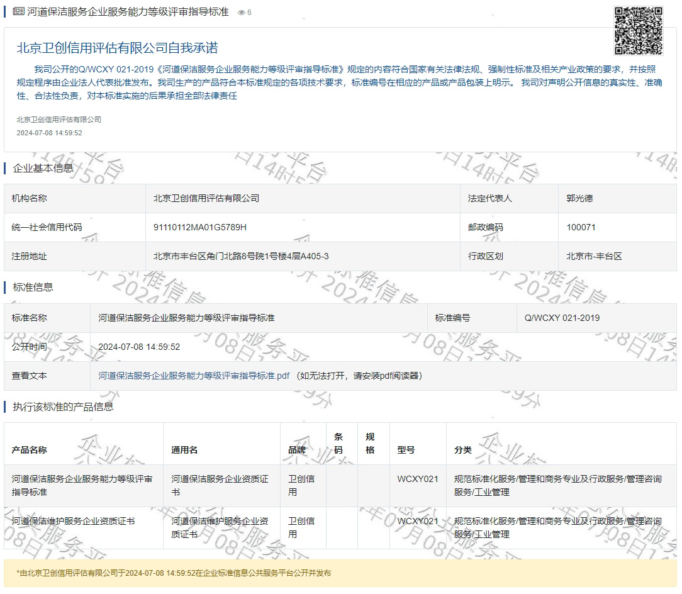The image size is (682, 594).
Task: Click the district value 北京市-丰台区
Action: click(594, 256)
